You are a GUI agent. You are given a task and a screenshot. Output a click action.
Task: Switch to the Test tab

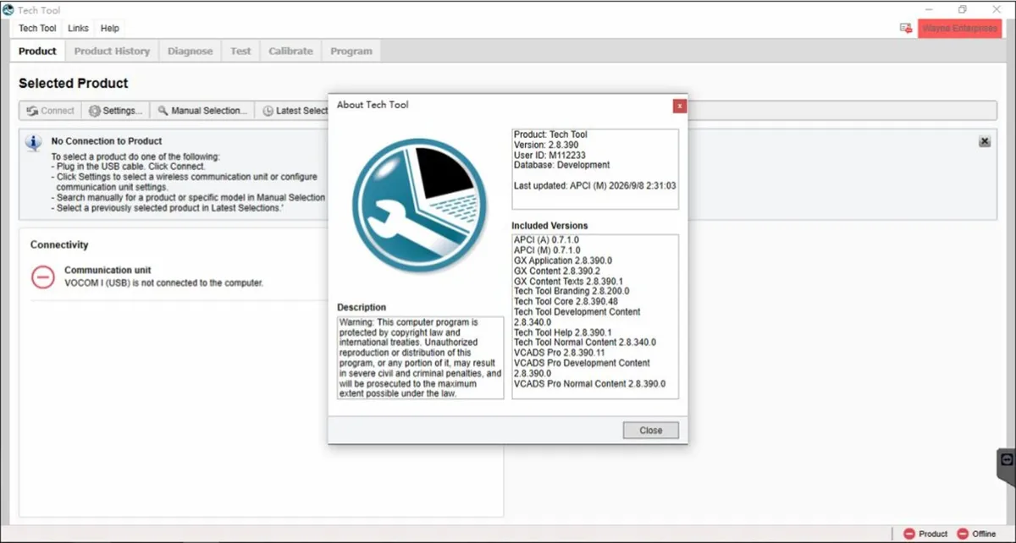pyautogui.click(x=240, y=51)
